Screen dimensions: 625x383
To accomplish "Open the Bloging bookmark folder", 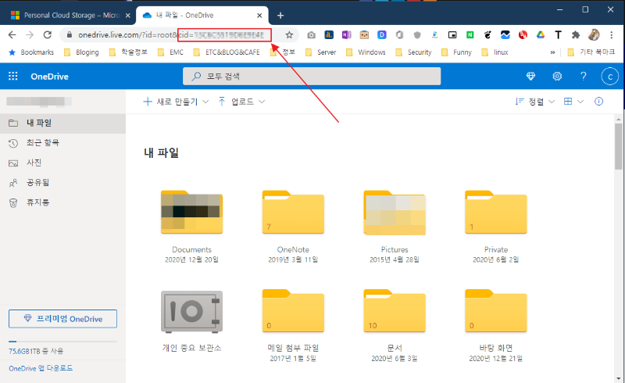I will [x=82, y=52].
